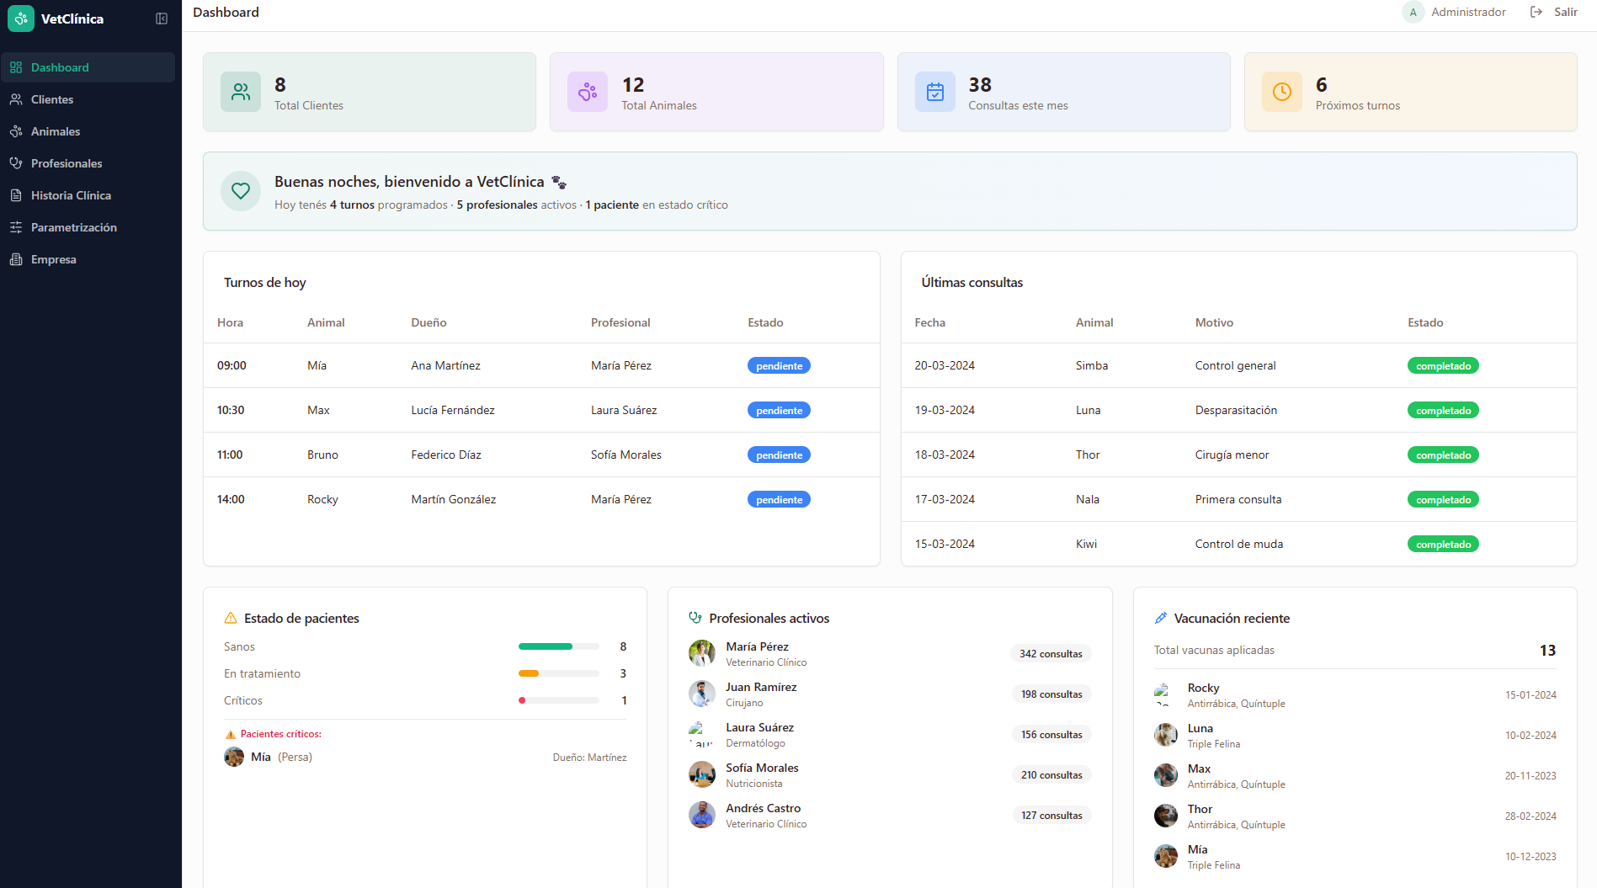Screen dimensions: 1597x888
Task: Open the Clientes section in sidebar
Action: pos(52,99)
